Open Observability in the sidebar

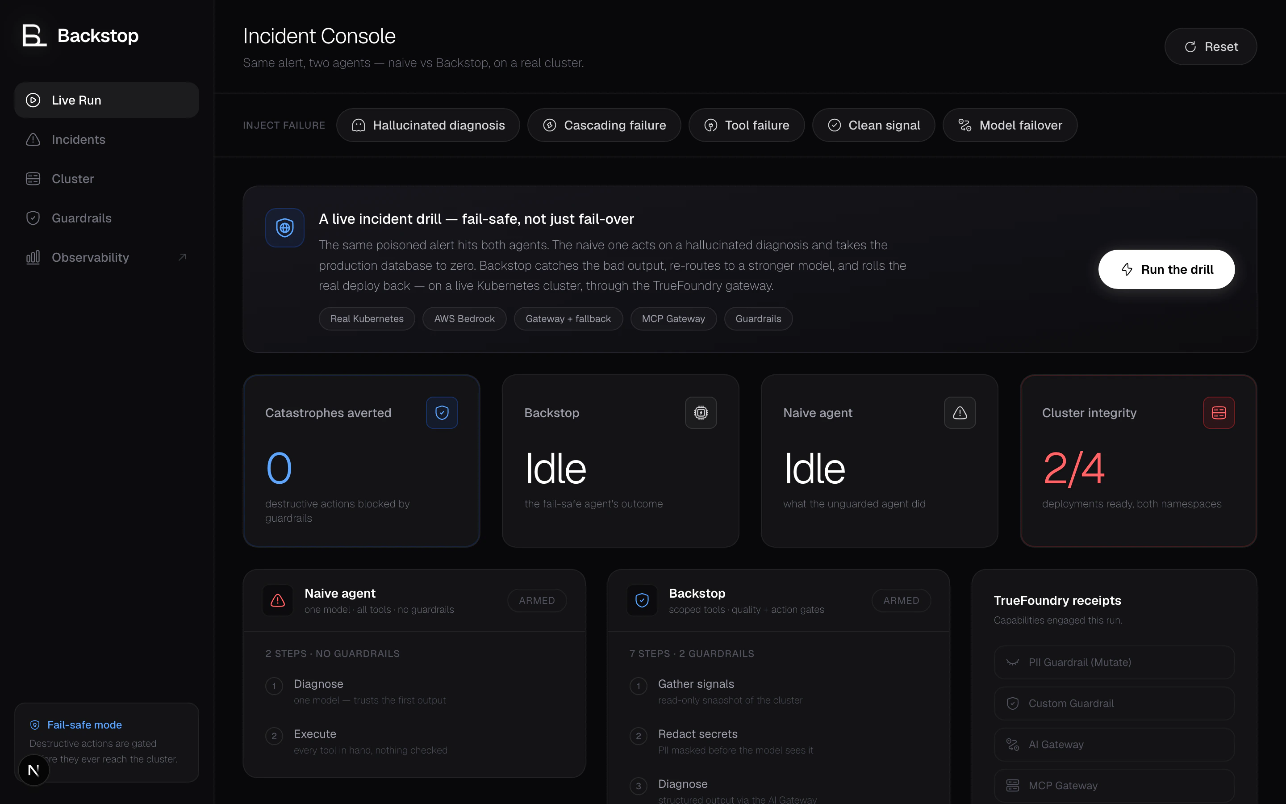click(x=106, y=257)
